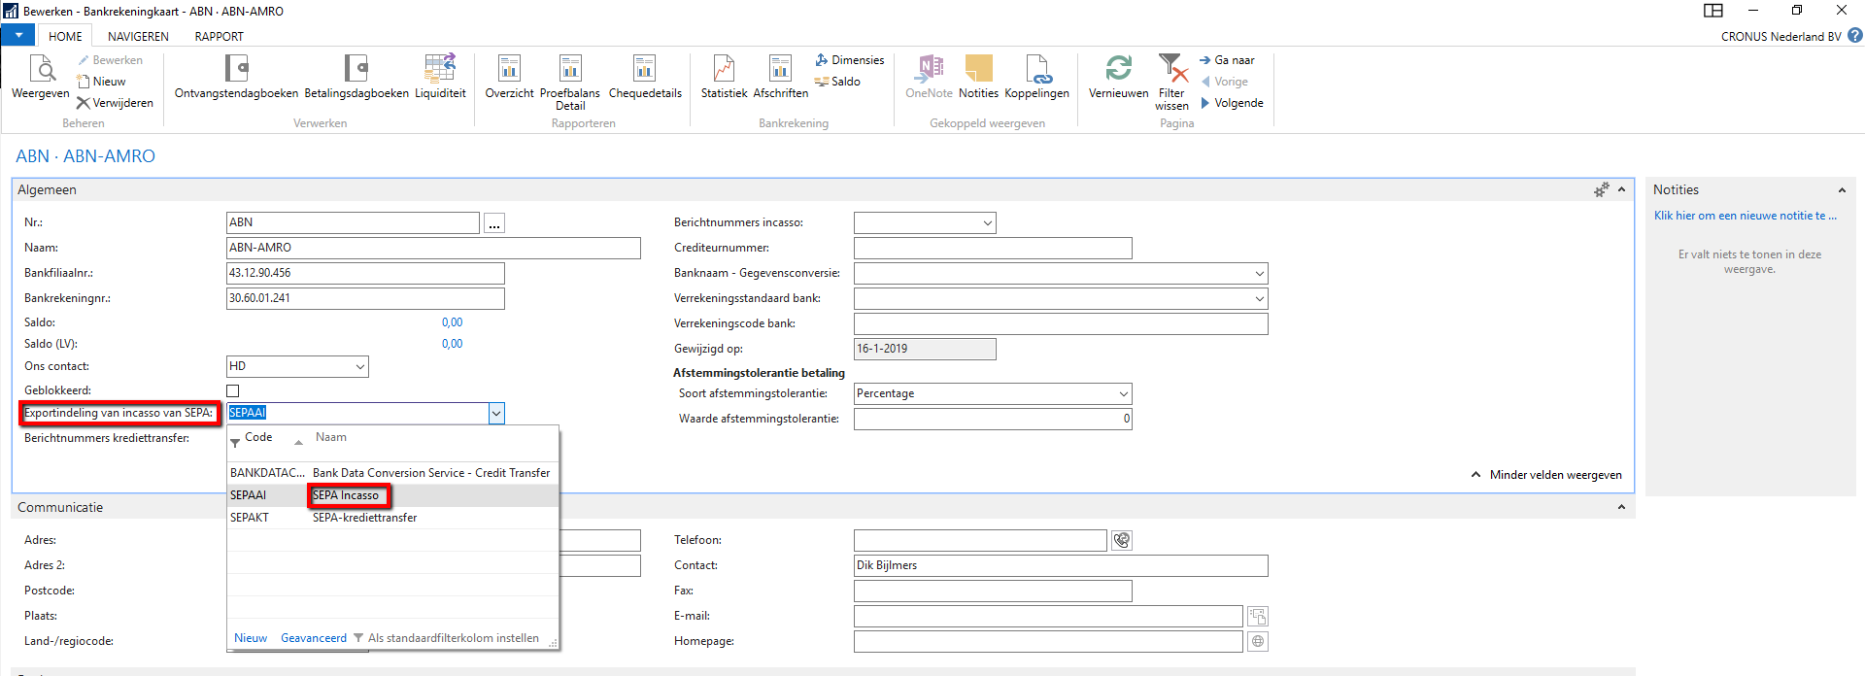
Task: Click Minder velden weergeven
Action: coord(1546,475)
